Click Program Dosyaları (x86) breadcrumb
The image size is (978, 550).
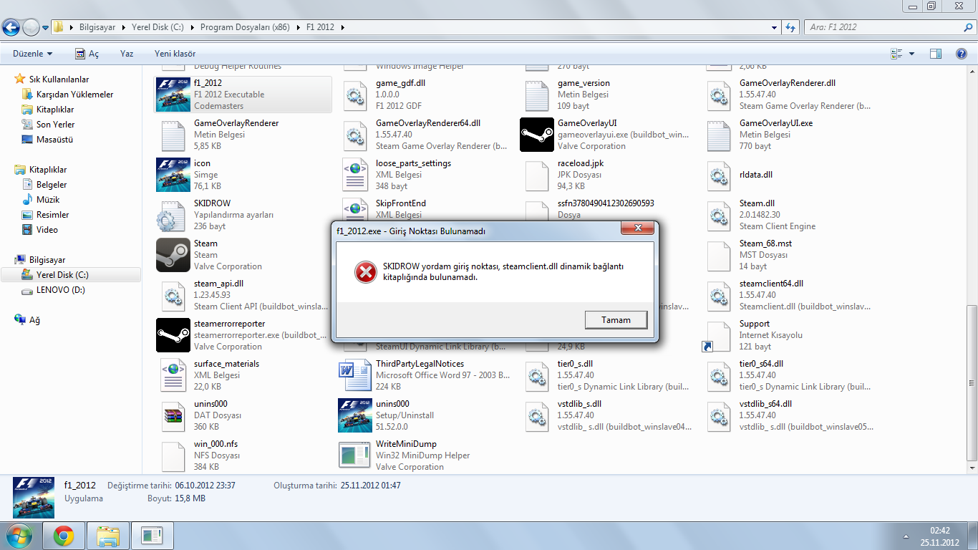click(x=246, y=27)
